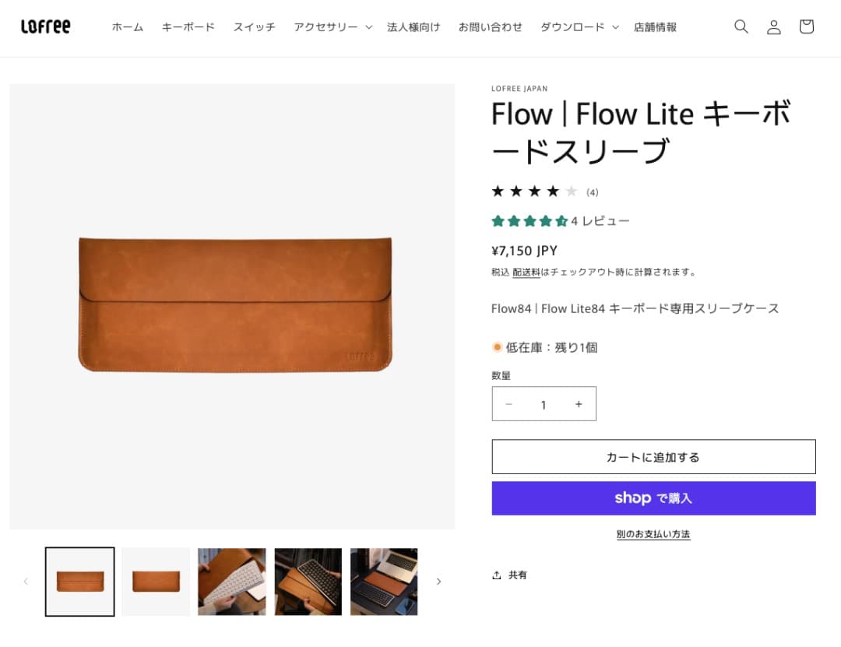
Task: Click the right arrow to see more thumbnails
Action: [x=439, y=581]
